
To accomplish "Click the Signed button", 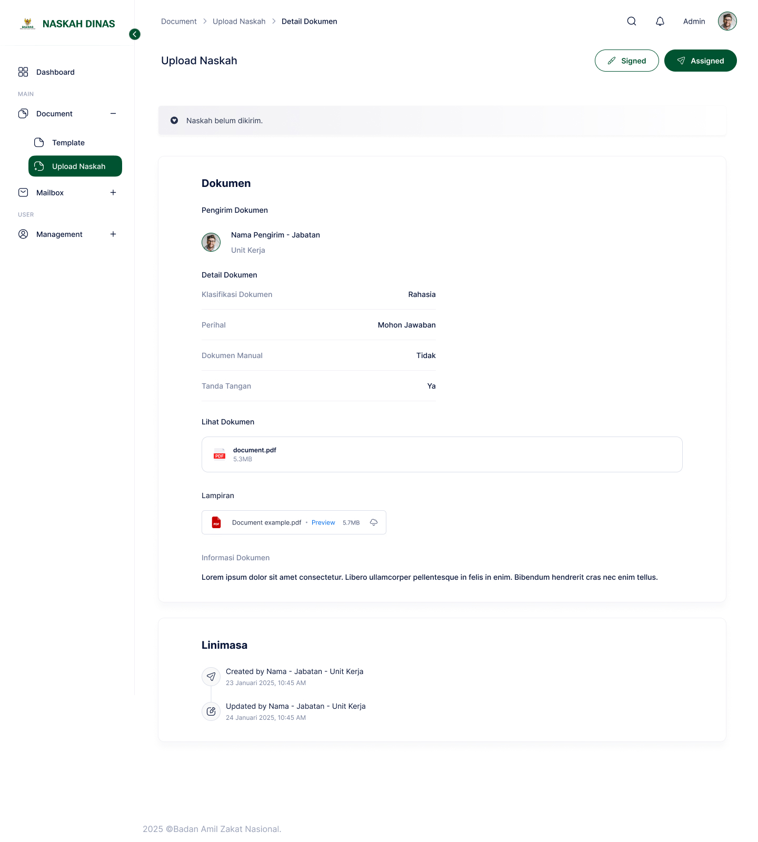I will click(626, 61).
